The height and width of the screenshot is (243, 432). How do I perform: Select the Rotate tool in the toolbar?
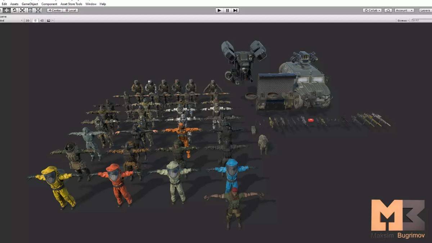tap(14, 10)
